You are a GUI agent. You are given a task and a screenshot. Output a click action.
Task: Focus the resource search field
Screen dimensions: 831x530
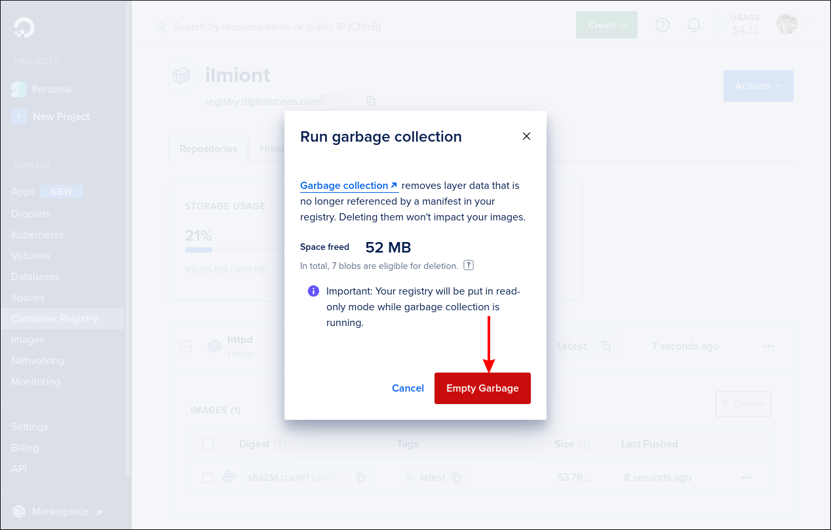(x=277, y=27)
